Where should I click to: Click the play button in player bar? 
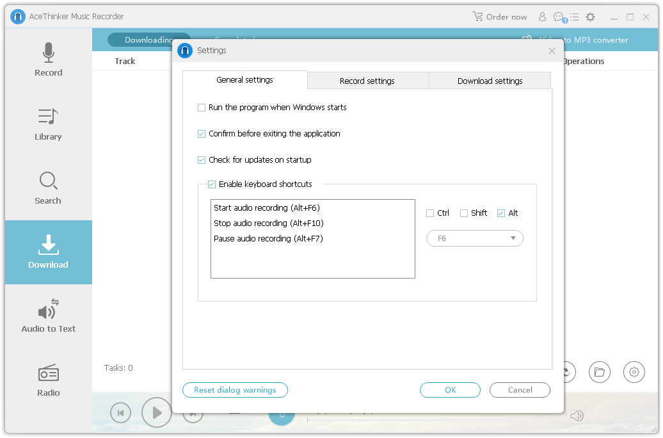pyautogui.click(x=156, y=412)
